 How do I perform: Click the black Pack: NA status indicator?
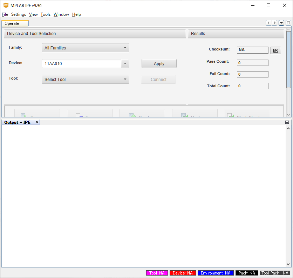[247, 273]
